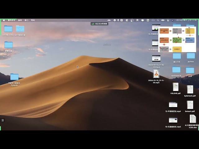This screenshot has height=149, width=199.
Task: Select the botsort.pdf document
Action: [x=190, y=105]
